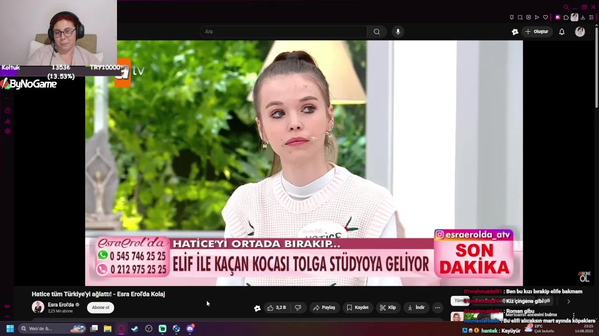
Task: Open Opera GX from the taskbar
Action: coord(122,329)
